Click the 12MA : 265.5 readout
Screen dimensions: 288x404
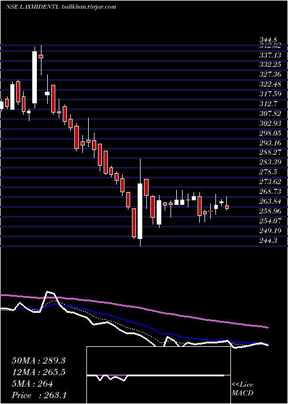pyautogui.click(x=39, y=372)
